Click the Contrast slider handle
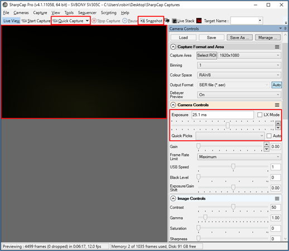 click(233, 206)
